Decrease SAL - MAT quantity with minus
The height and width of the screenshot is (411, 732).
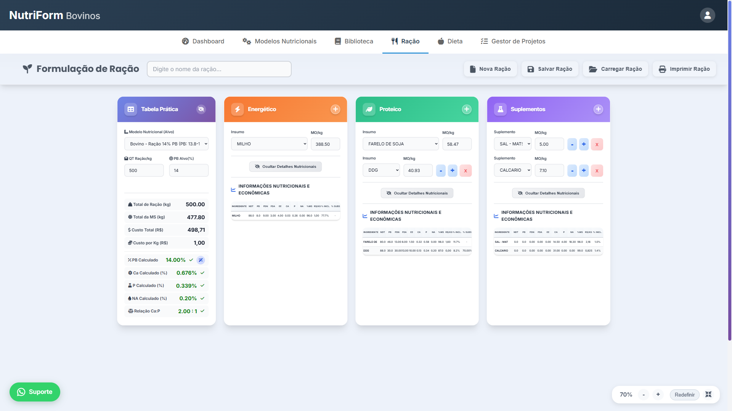coord(572,144)
